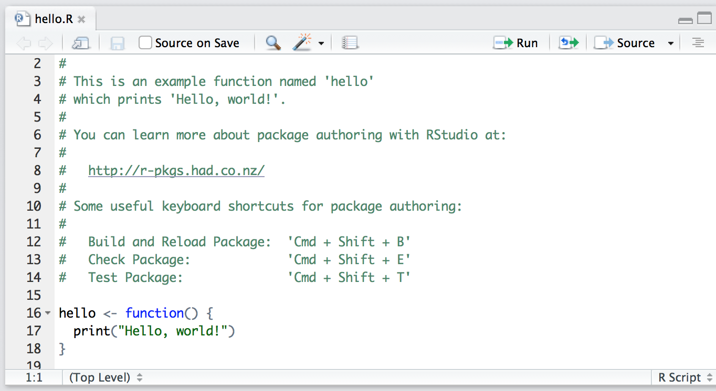
Task: Open Find/Replace with the magnifier icon
Action: (273, 43)
